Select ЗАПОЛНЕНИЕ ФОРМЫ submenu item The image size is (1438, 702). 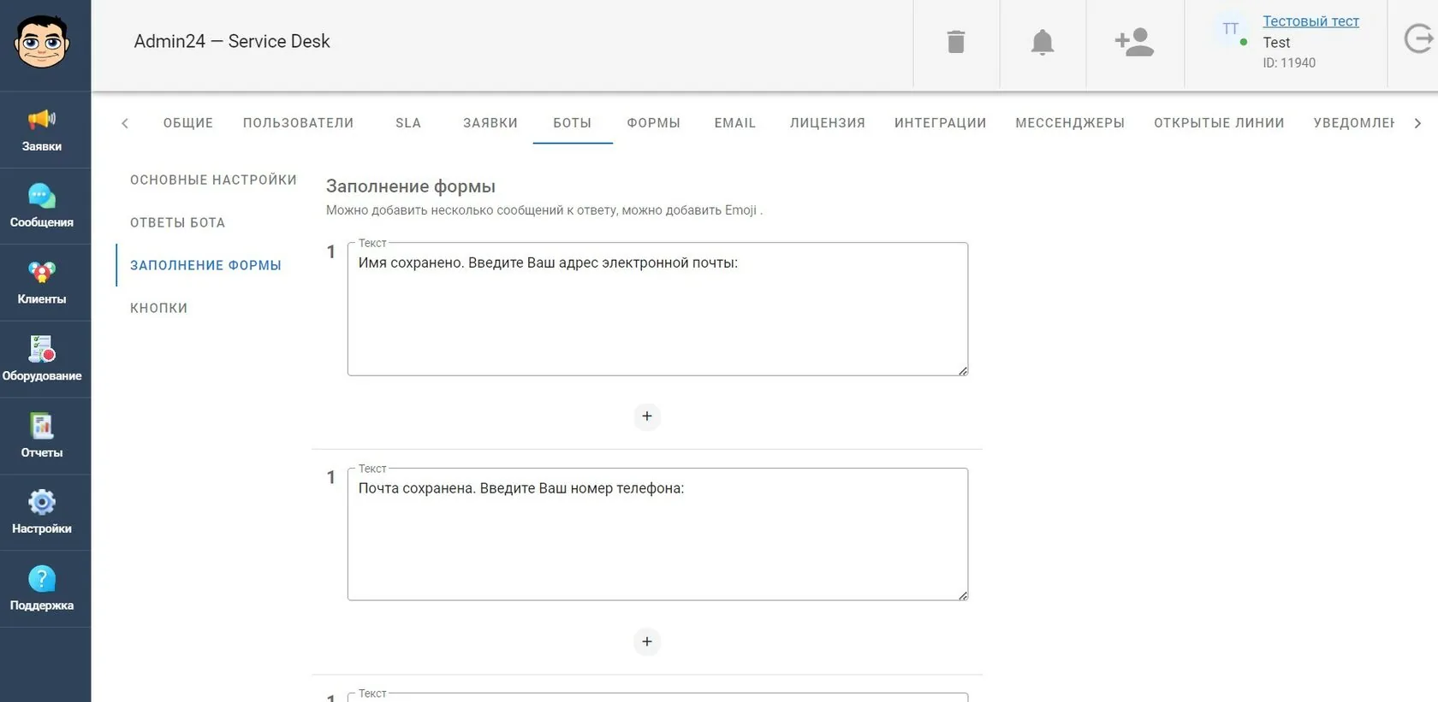(x=205, y=265)
